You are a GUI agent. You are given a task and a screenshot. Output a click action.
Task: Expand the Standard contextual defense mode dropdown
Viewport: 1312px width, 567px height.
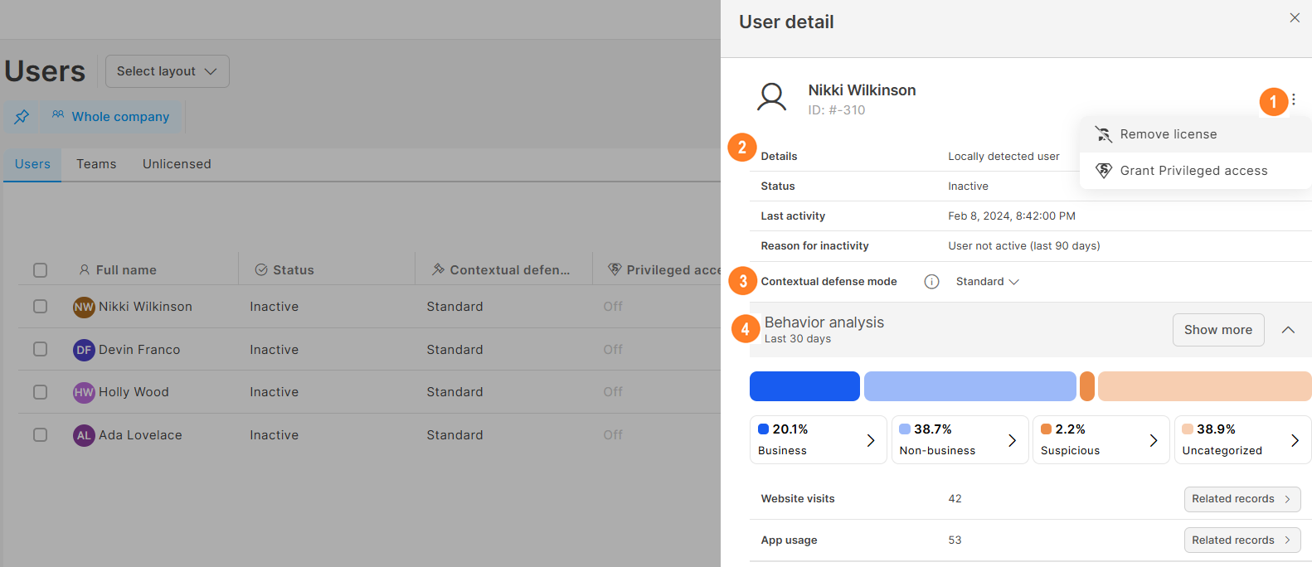coord(987,282)
